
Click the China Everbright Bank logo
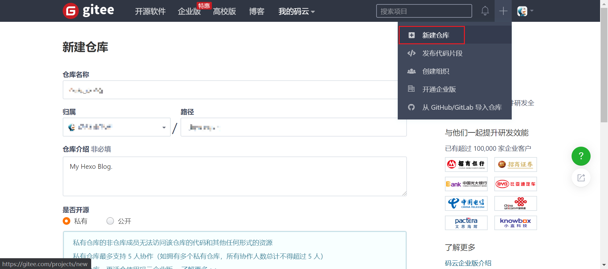pyautogui.click(x=466, y=184)
